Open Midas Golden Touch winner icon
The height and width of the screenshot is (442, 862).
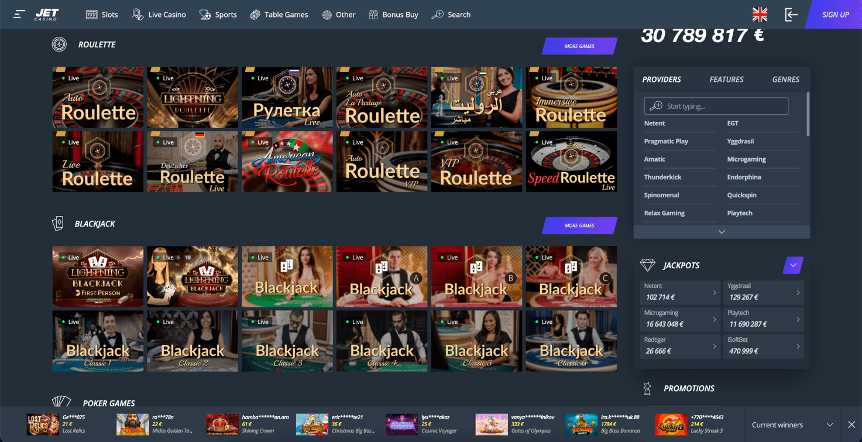point(132,424)
